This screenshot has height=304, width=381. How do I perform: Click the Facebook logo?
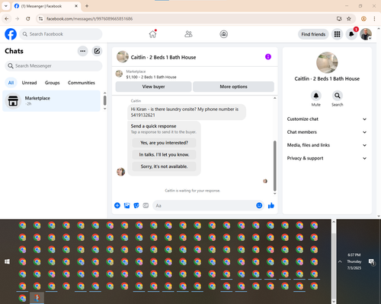coord(11,34)
